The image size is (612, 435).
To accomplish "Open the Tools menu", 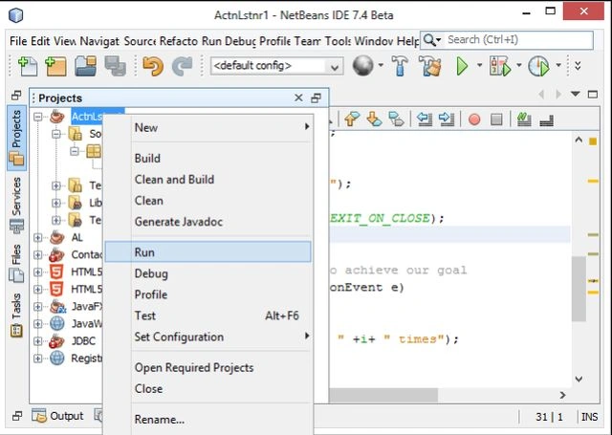I will (x=338, y=40).
